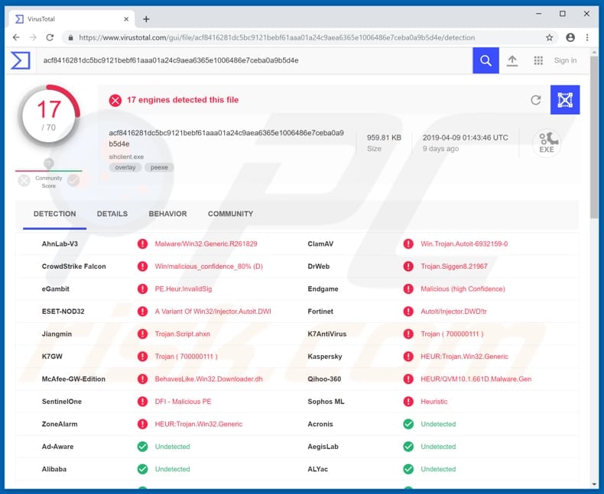Reload the browser page
The height and width of the screenshot is (494, 604).
pyautogui.click(x=50, y=37)
